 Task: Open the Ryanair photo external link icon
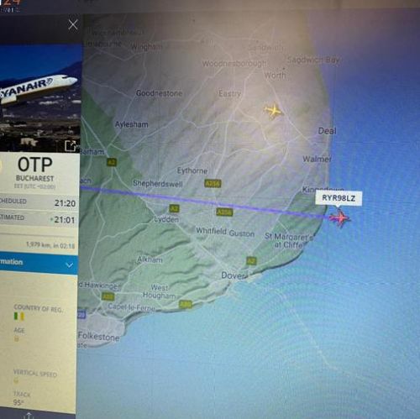[x=71, y=146]
